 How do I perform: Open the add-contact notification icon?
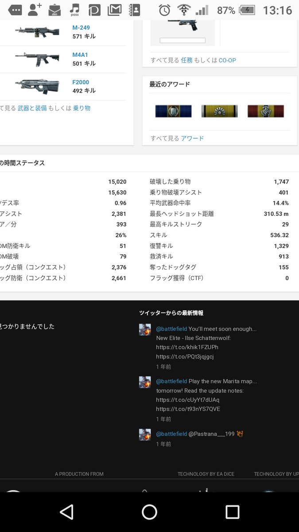[35, 9]
